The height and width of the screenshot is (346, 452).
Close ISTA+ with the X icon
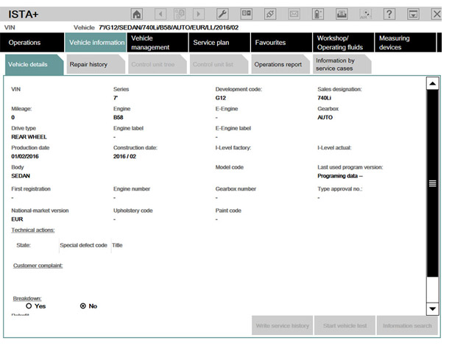pyautogui.click(x=437, y=14)
